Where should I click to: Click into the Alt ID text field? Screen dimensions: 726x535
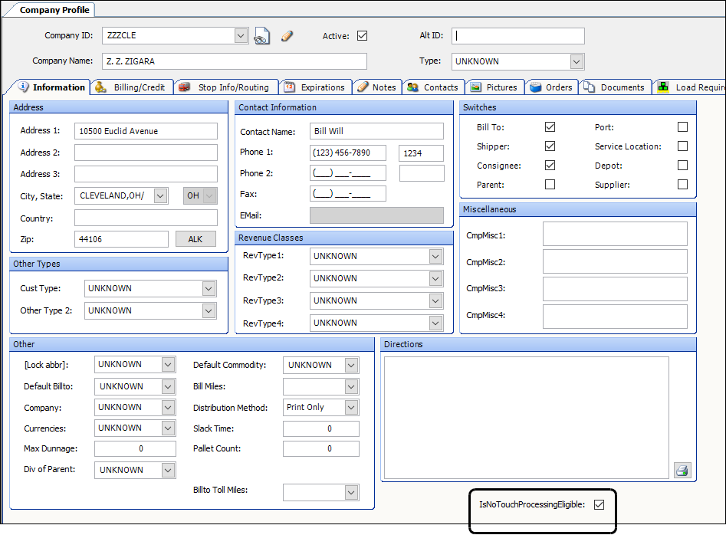tap(518, 36)
